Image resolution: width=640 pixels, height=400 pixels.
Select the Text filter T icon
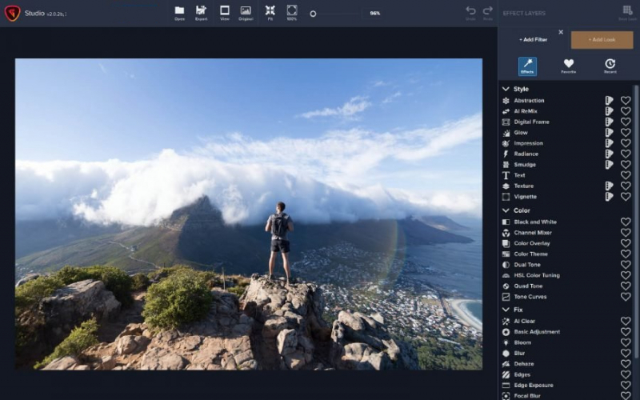[506, 175]
